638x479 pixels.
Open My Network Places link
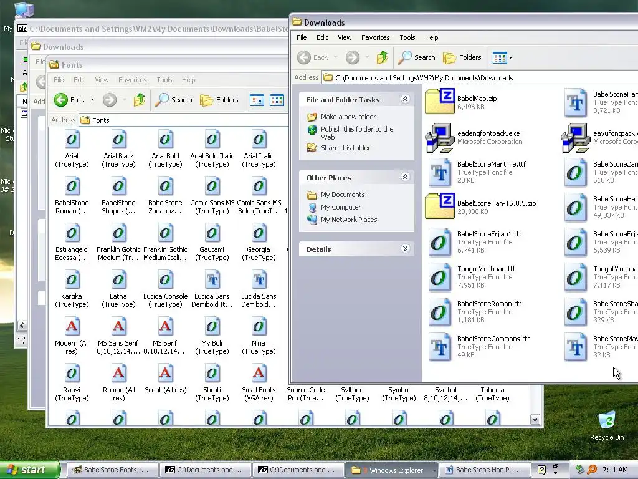pos(349,220)
